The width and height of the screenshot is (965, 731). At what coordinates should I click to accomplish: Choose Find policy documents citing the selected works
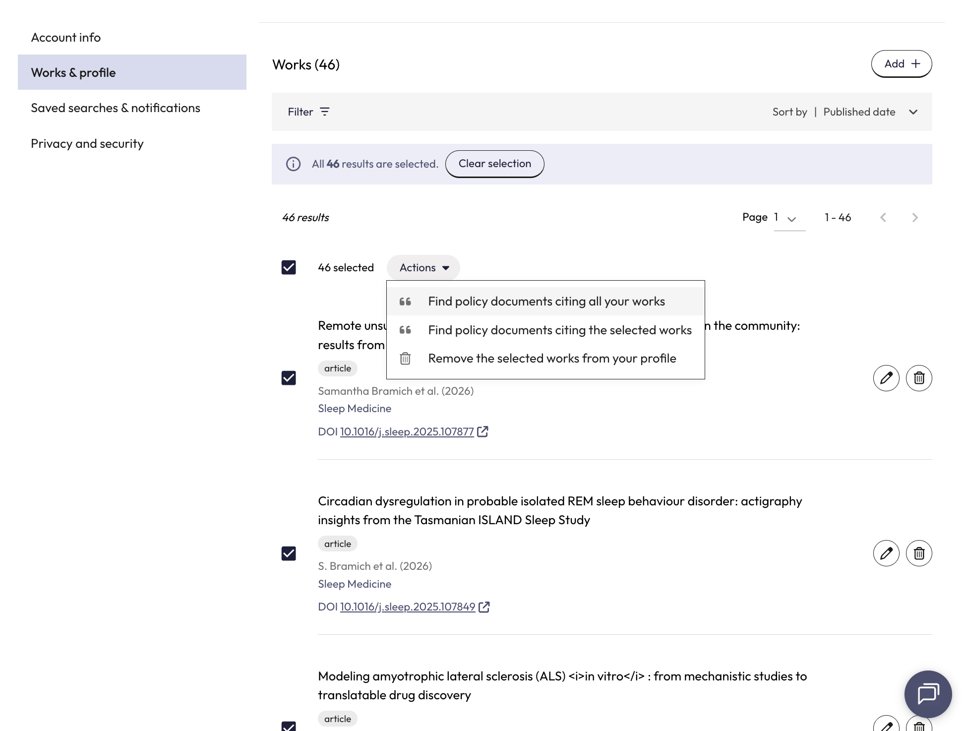[x=545, y=330]
